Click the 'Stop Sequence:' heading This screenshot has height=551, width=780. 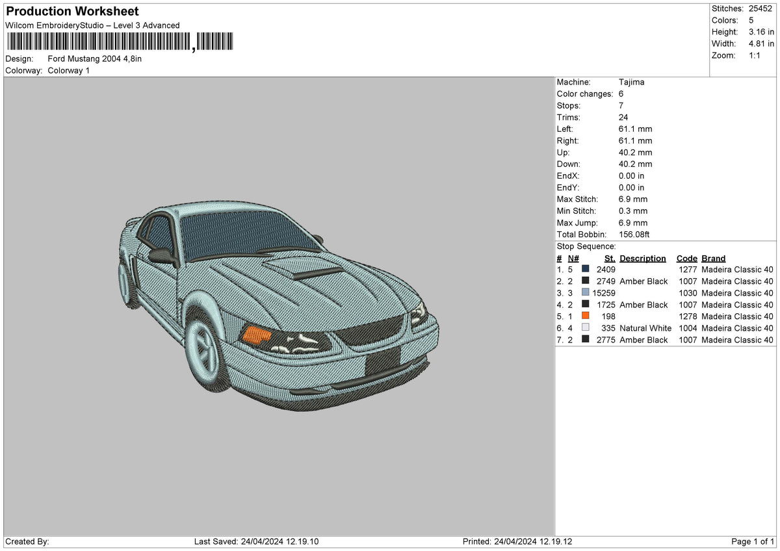(x=586, y=246)
